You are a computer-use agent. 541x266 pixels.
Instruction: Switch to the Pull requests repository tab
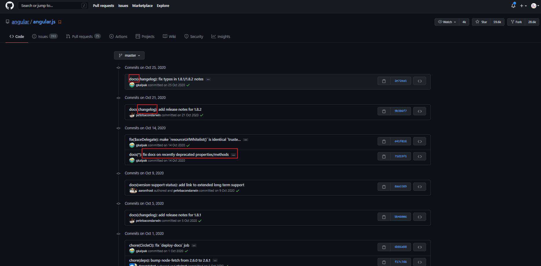83,36
